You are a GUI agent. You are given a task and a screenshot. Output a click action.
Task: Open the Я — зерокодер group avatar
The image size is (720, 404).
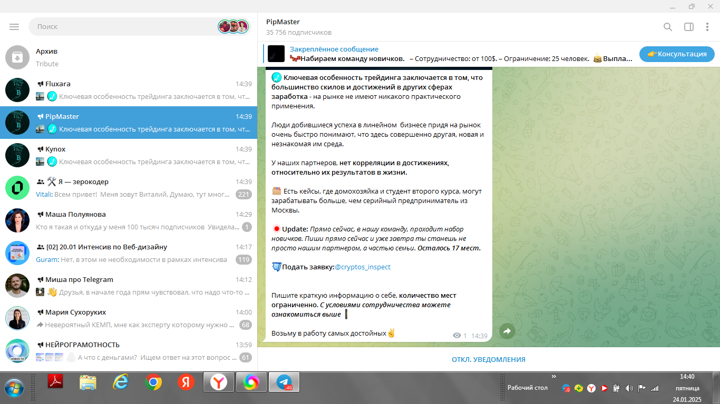click(x=17, y=188)
